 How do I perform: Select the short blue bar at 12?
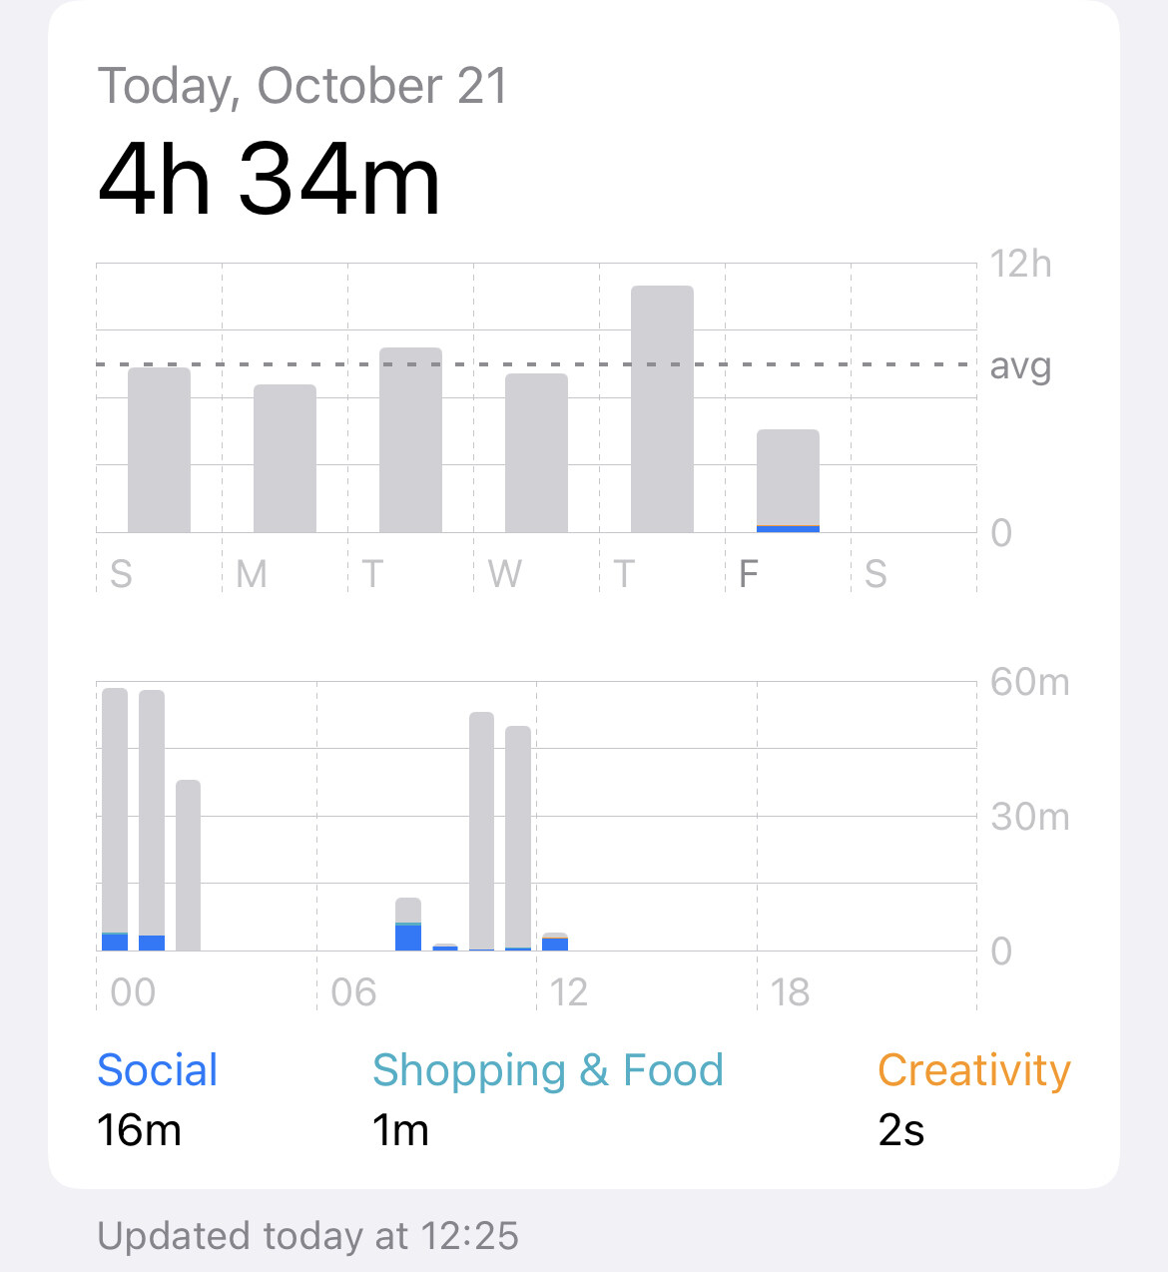555,942
